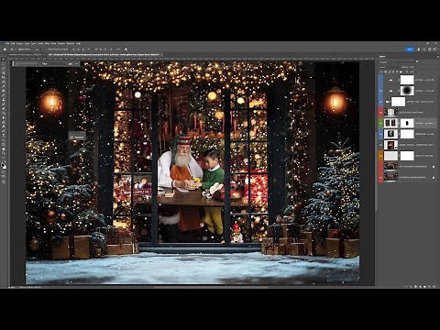
Task: Select the Hand tool
Action: 4,148
